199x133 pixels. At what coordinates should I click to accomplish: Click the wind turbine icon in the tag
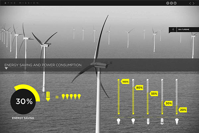pos(173,30)
